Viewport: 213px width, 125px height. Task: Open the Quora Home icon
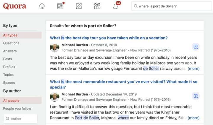coord(42,6)
